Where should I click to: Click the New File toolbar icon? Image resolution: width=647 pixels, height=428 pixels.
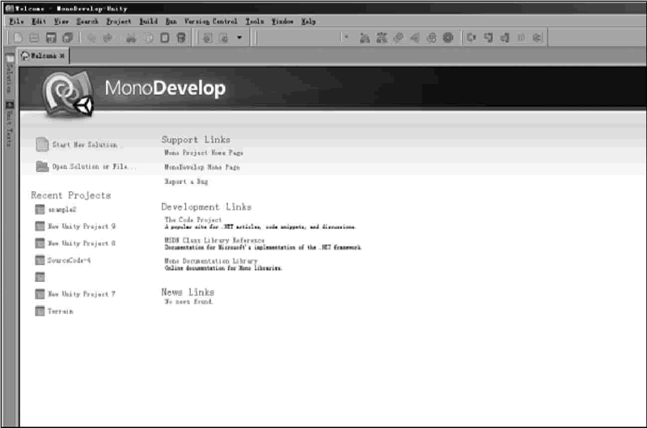18,38
